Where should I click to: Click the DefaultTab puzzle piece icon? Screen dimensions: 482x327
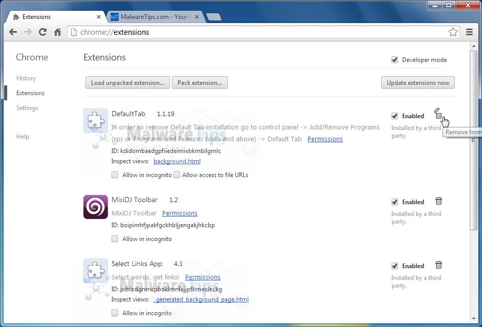96,121
